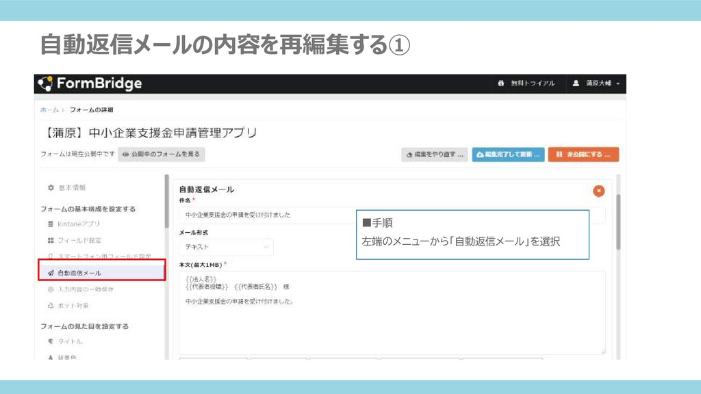
Task: Click the フォームの詳細 breadcrumb text
Action: click(x=91, y=109)
